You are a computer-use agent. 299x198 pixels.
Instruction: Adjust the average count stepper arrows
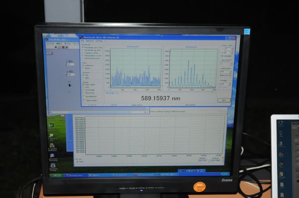[x=229, y=84]
